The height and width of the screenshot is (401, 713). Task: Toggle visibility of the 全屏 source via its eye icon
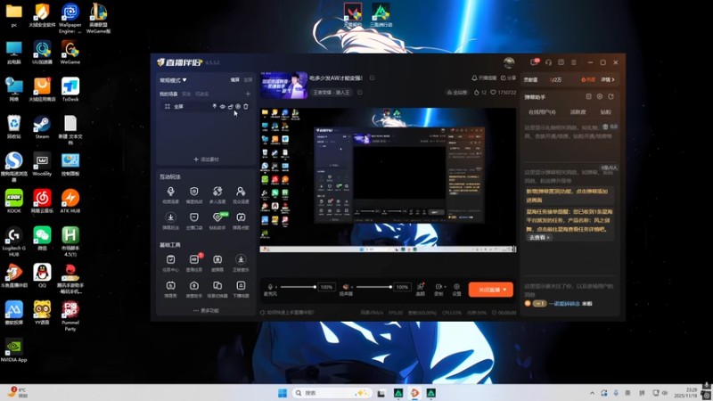tap(222, 106)
